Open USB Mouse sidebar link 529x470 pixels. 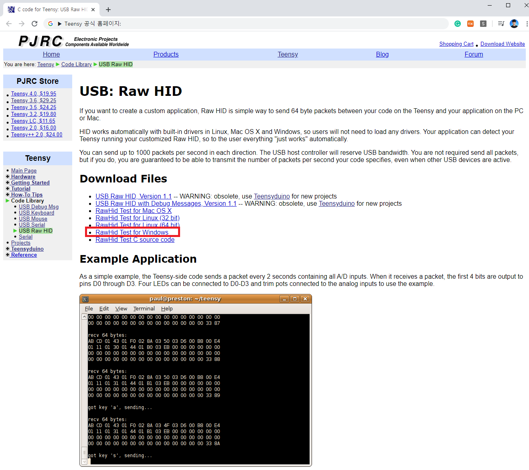click(33, 219)
